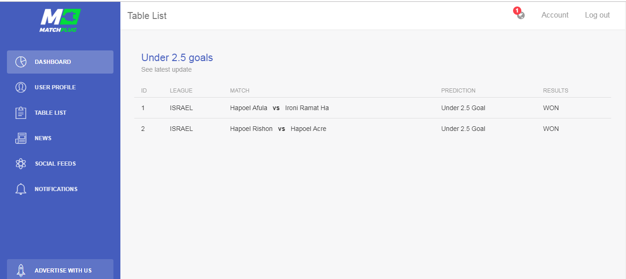Click the Under 2.5 goals heading
The image size is (626, 279).
(177, 58)
